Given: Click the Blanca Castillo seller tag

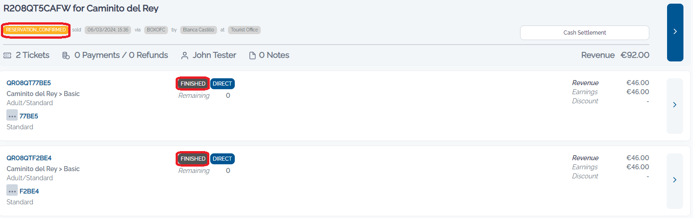Looking at the screenshot, I should 198,30.
